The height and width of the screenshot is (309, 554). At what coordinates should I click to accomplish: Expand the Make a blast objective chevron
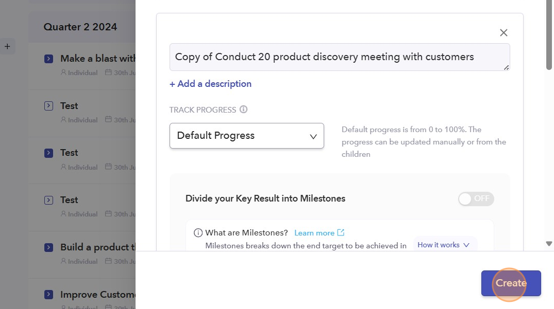point(48,59)
